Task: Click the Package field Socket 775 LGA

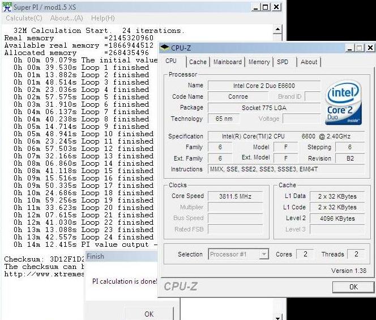Action: coord(264,108)
